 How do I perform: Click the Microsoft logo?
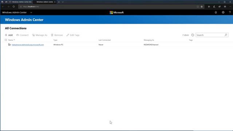click(116, 12)
